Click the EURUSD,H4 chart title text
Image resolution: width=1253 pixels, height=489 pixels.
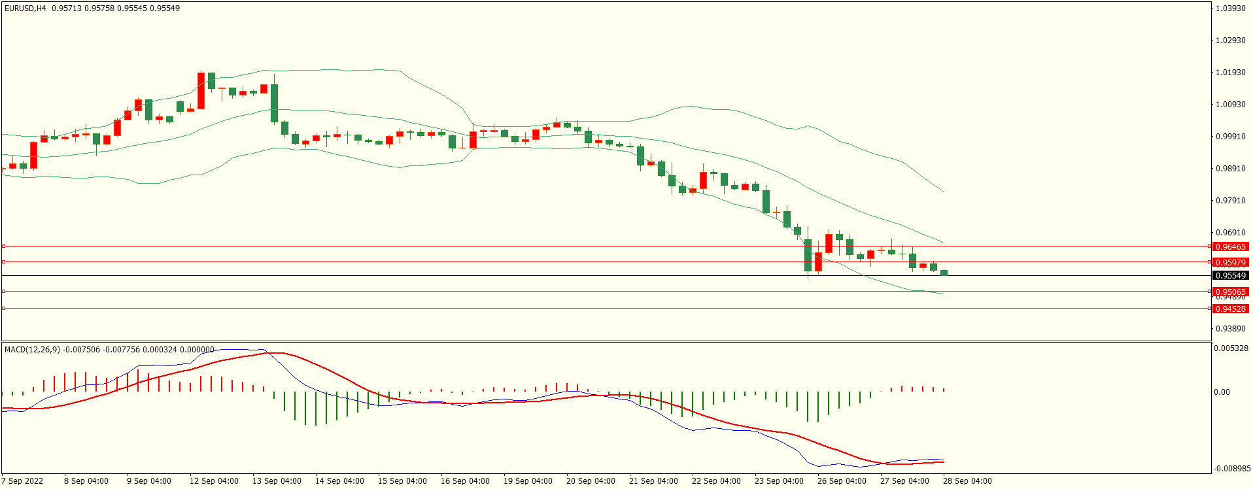click(26, 8)
